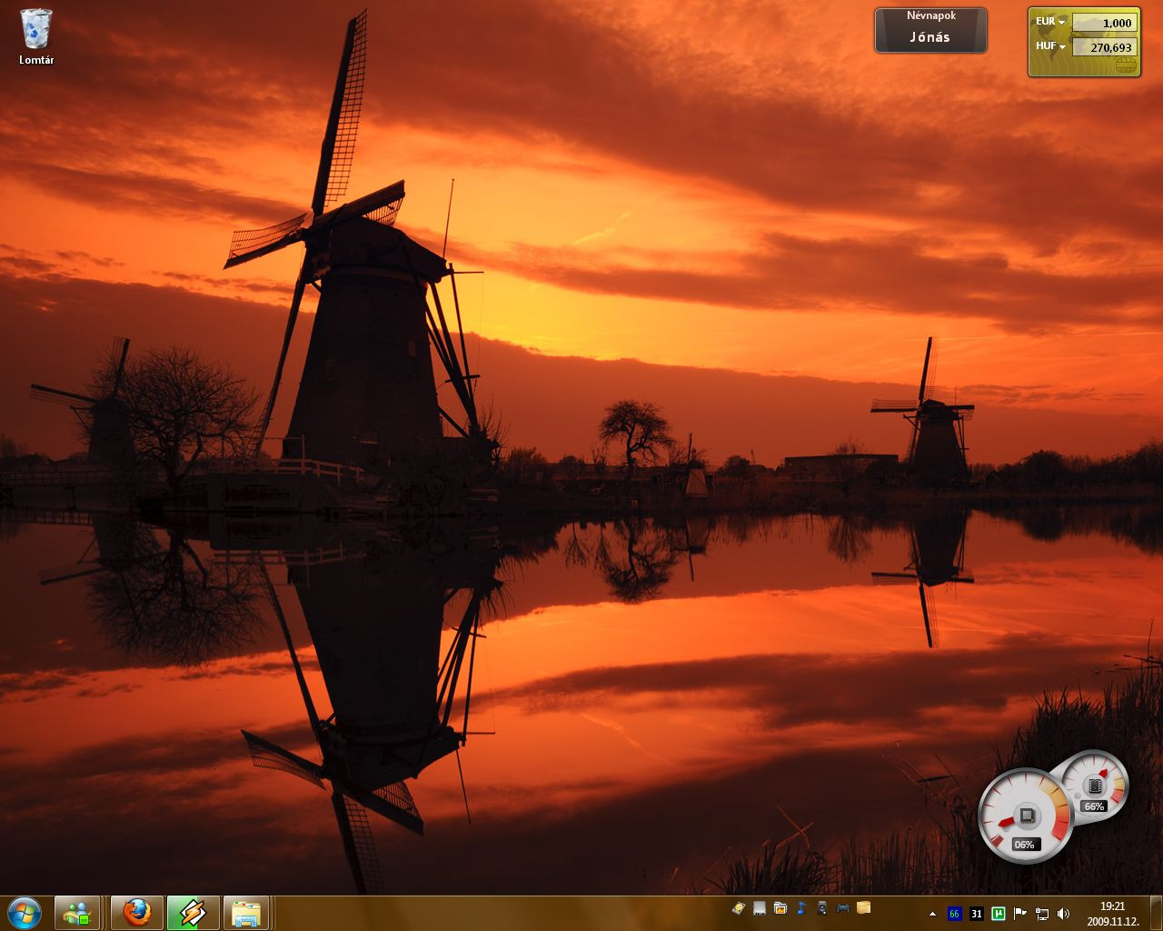Open the gamepad games toolbar icon

[843, 907]
